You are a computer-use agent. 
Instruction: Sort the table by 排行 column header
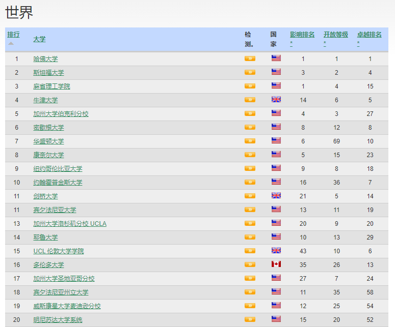(13, 35)
